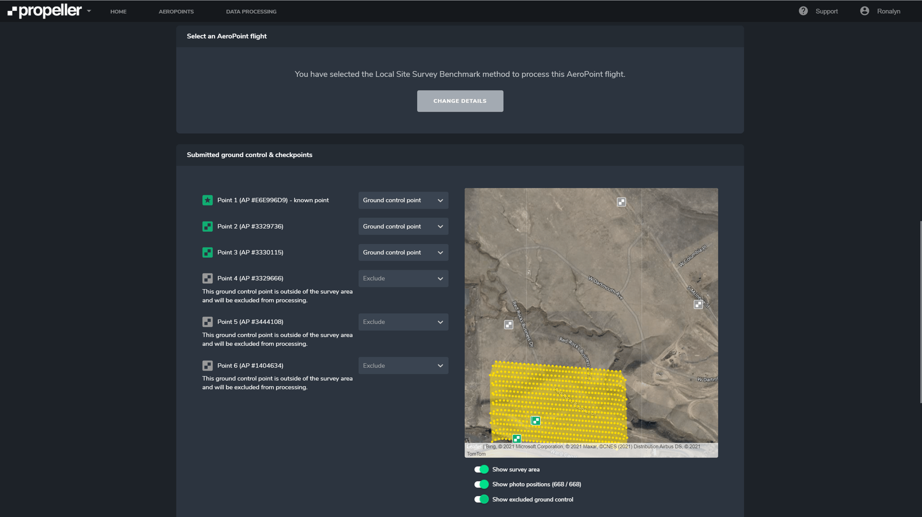
Task: Click the Propeller logo
Action: [x=45, y=11]
